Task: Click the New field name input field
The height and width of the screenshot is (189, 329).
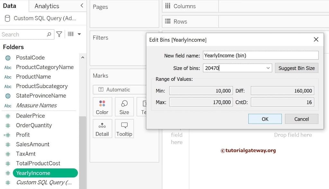Action: [x=261, y=55]
